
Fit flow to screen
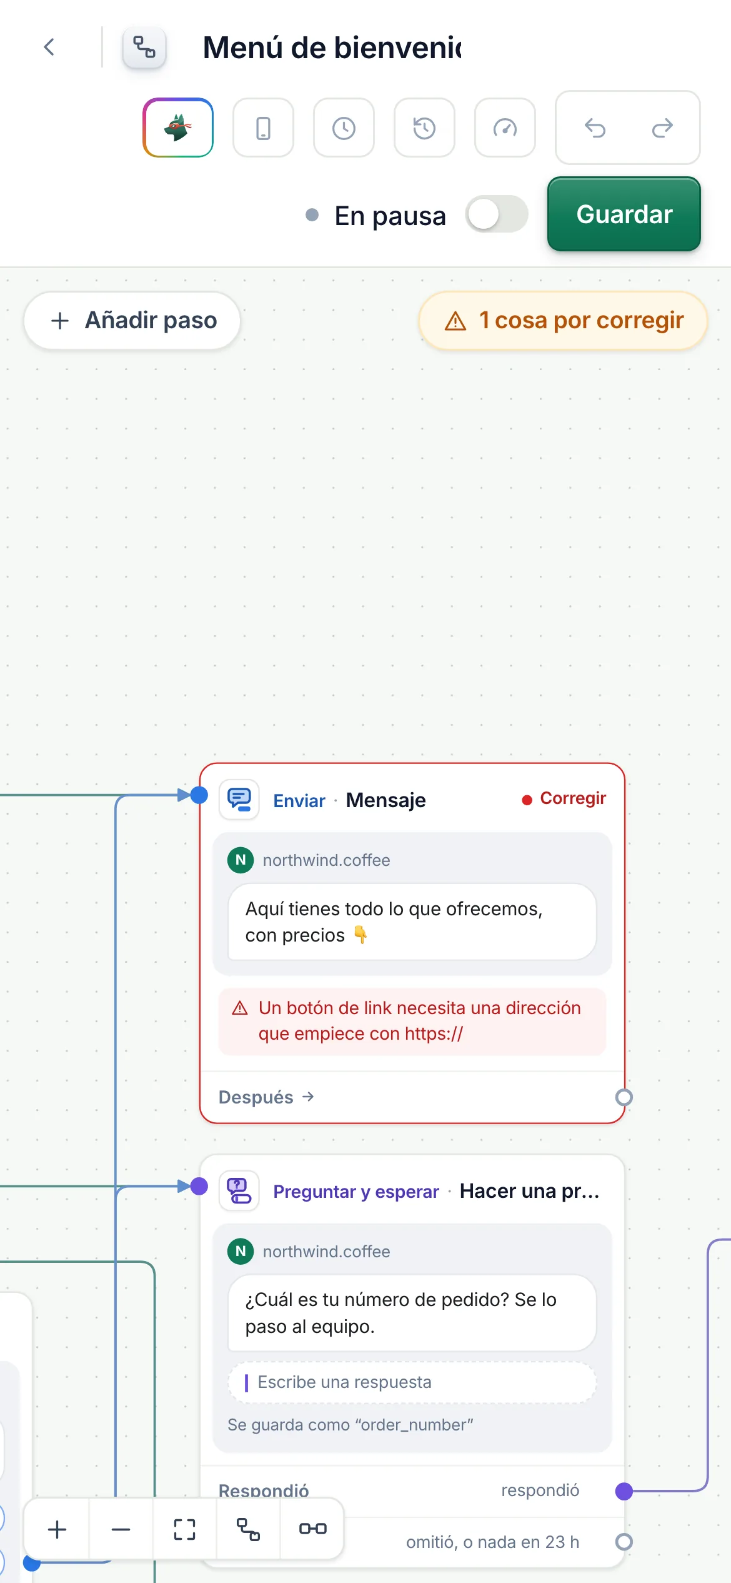click(184, 1529)
